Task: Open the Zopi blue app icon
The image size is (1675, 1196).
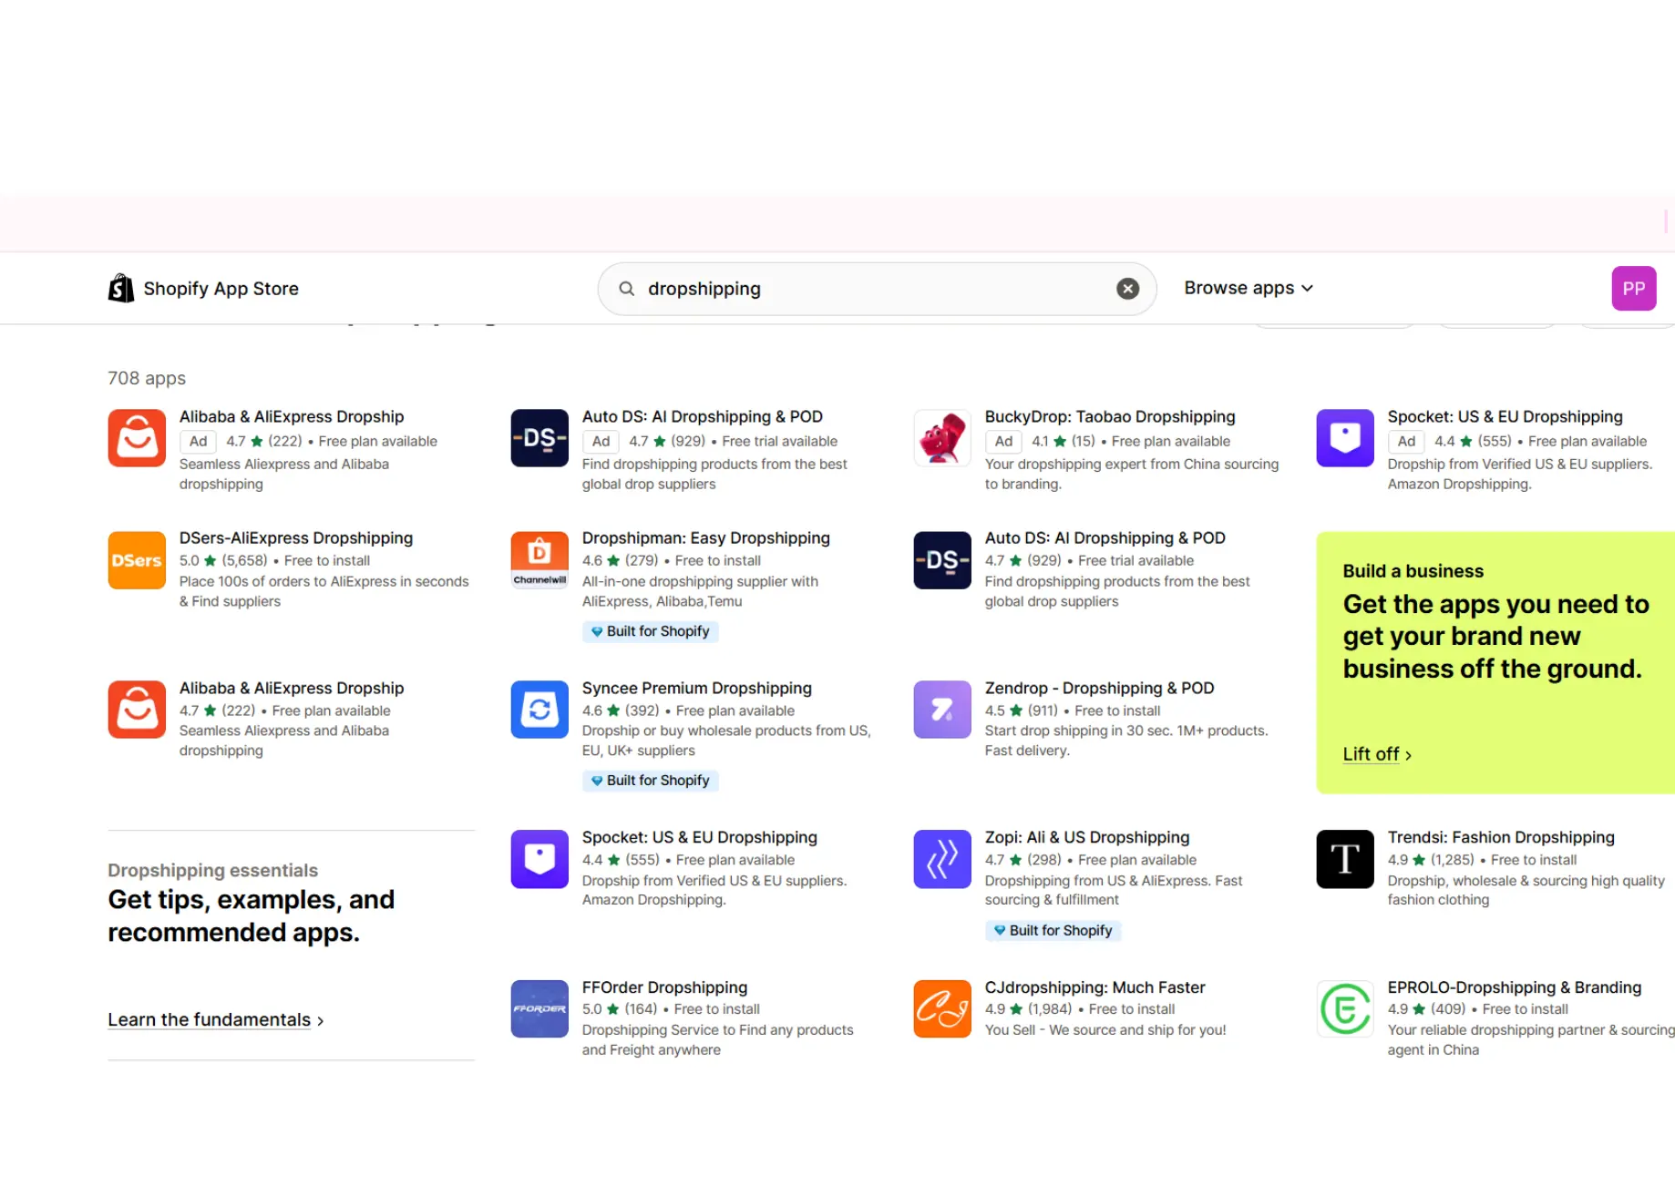Action: click(942, 859)
